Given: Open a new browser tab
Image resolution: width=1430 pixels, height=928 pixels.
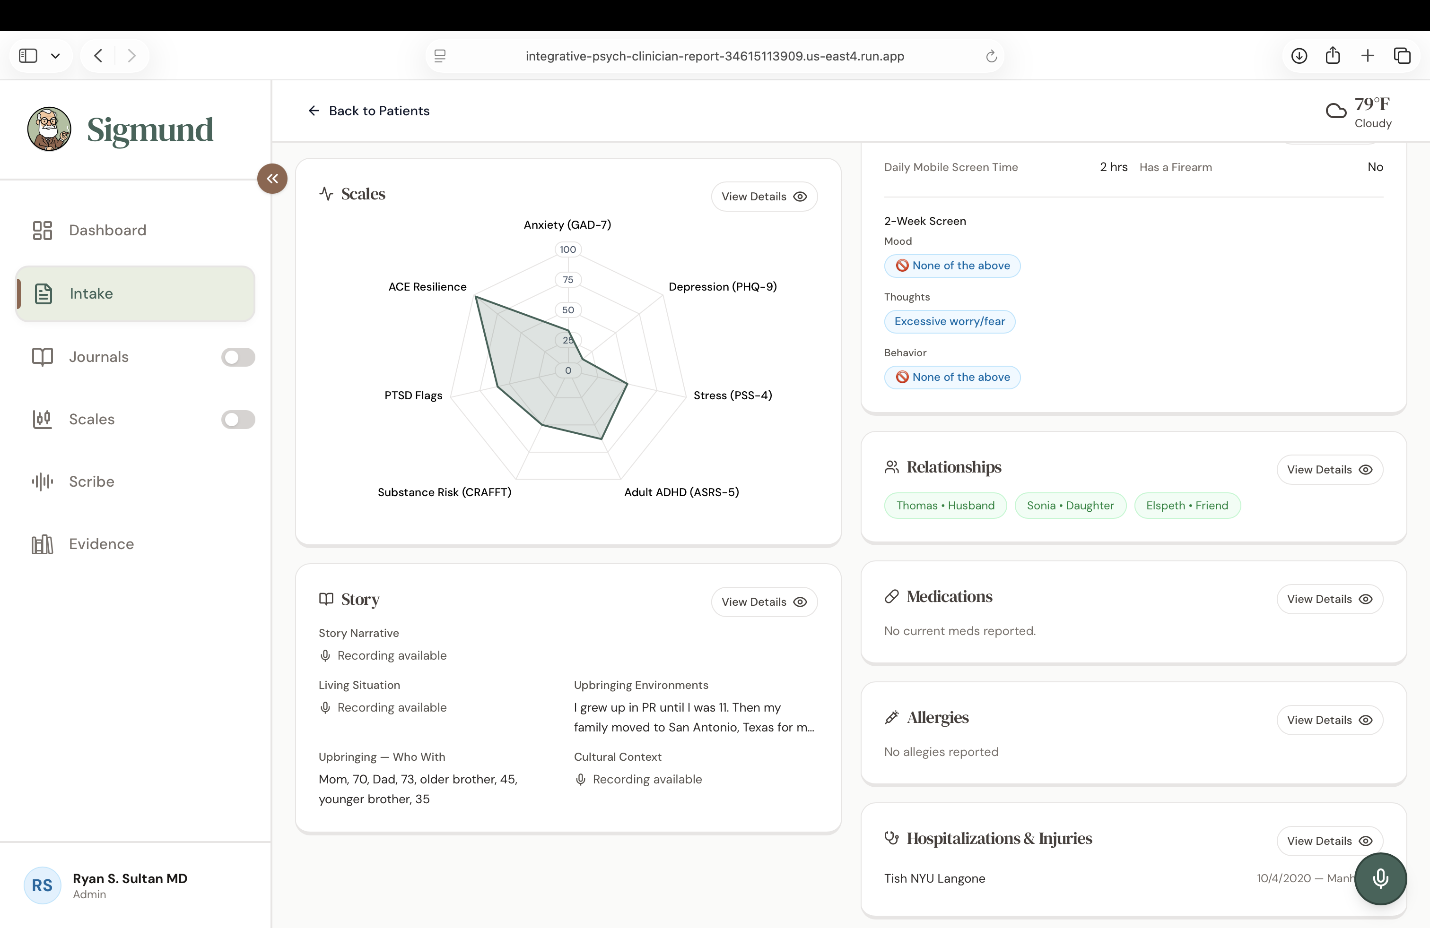Looking at the screenshot, I should pos(1368,56).
